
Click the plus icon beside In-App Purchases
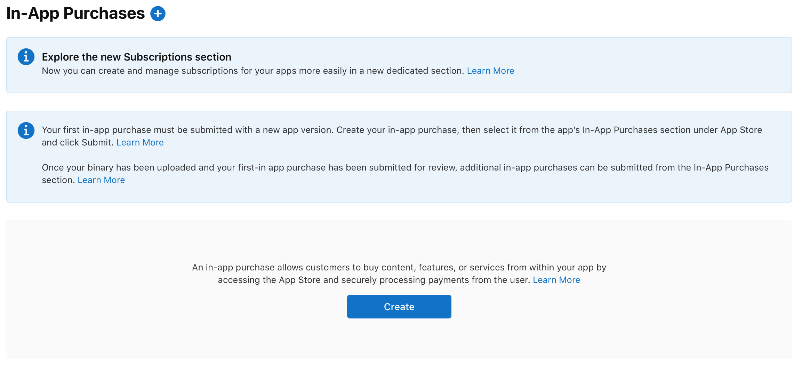point(158,14)
